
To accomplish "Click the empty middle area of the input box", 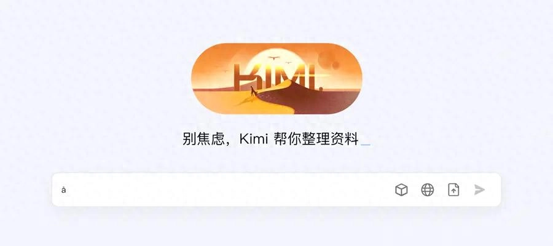I will click(229, 189).
